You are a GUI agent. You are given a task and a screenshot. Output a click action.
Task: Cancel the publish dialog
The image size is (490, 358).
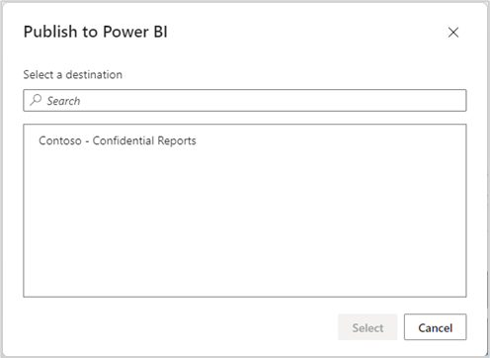[x=435, y=327]
